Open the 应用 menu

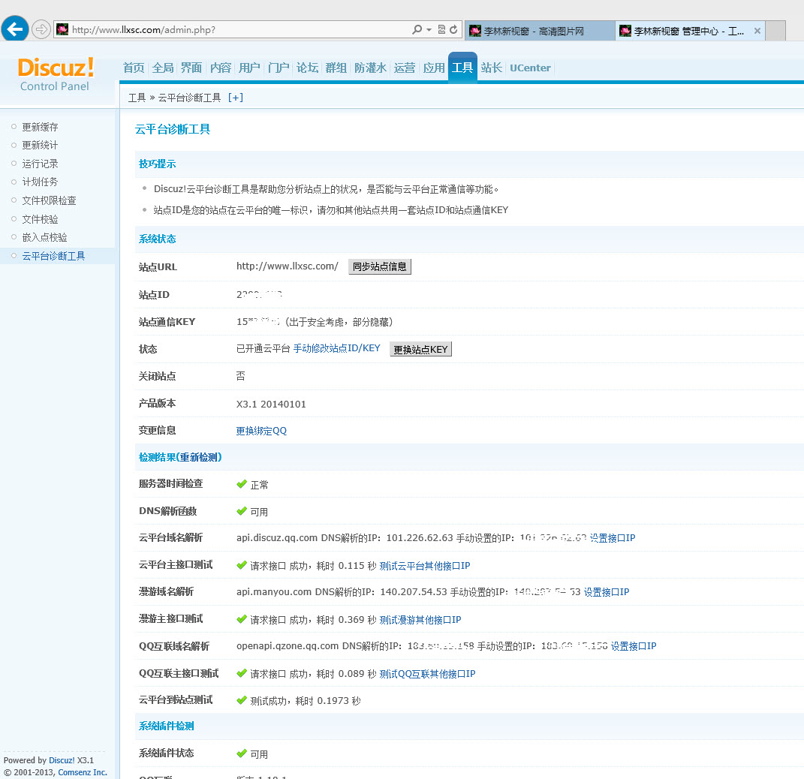point(434,68)
